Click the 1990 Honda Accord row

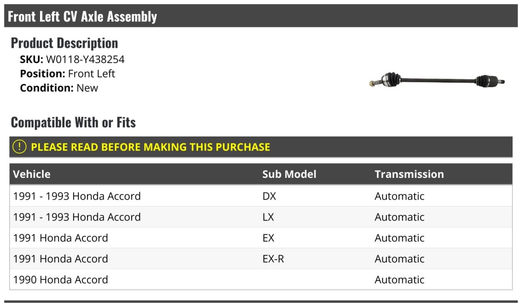coord(60,280)
